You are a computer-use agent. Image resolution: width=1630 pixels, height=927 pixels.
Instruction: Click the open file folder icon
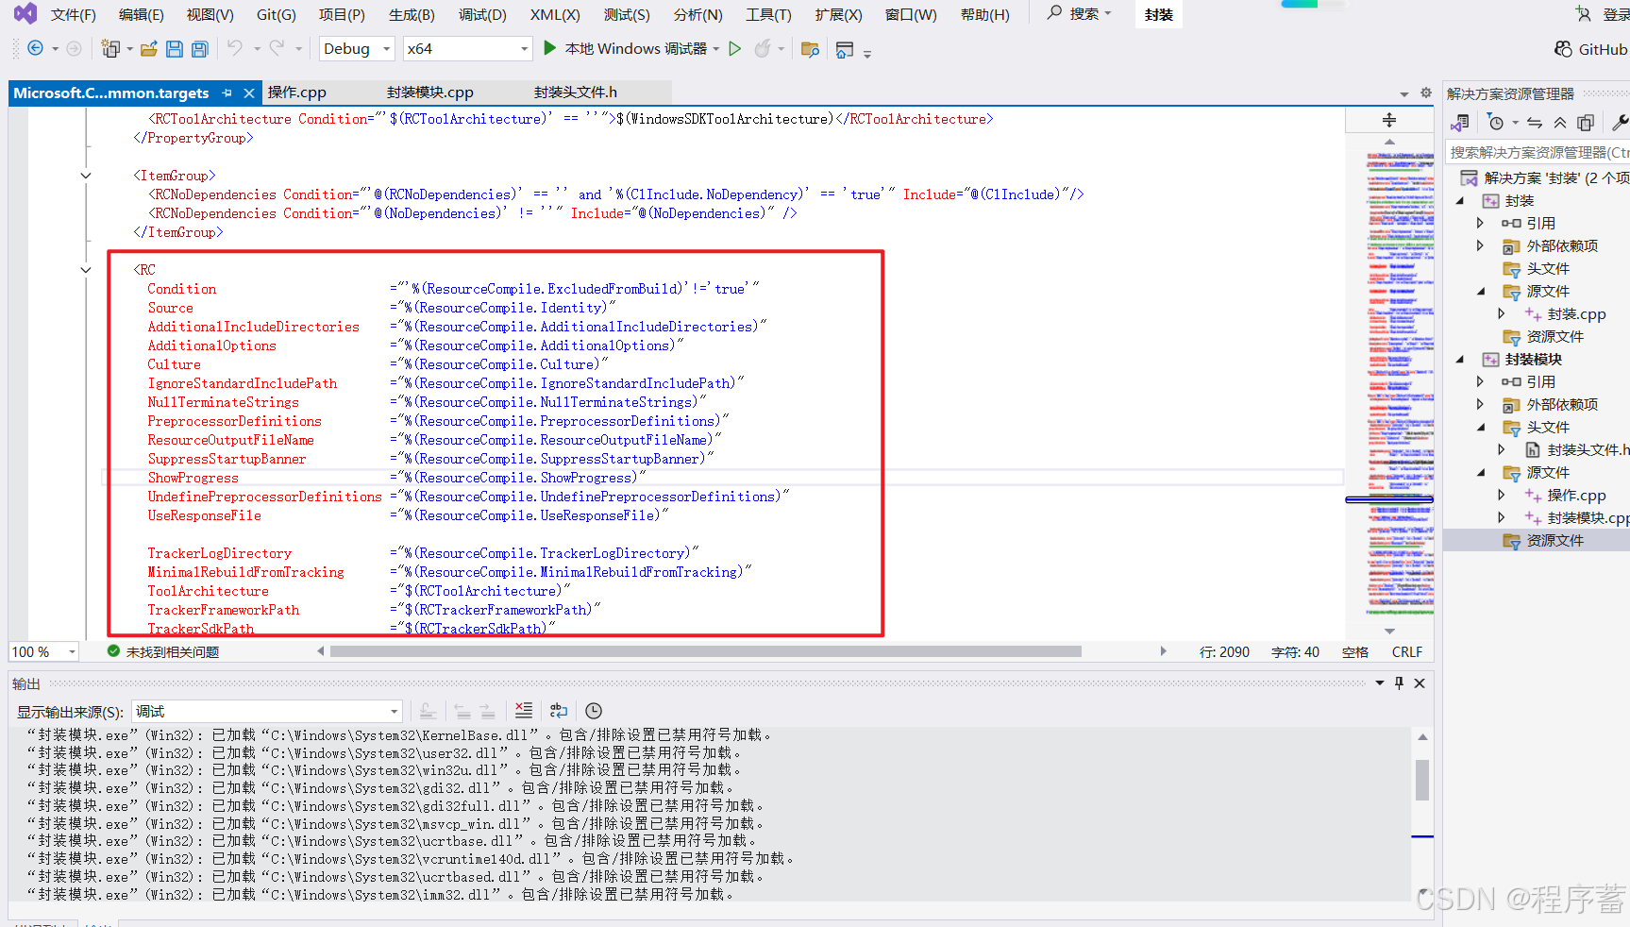149,48
